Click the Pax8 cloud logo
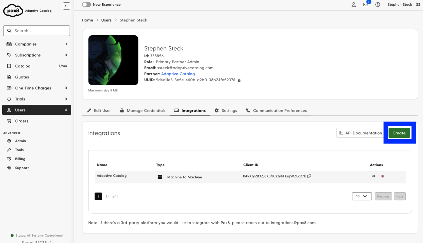Image resolution: width=423 pixels, height=243 pixels. pos(13,10)
